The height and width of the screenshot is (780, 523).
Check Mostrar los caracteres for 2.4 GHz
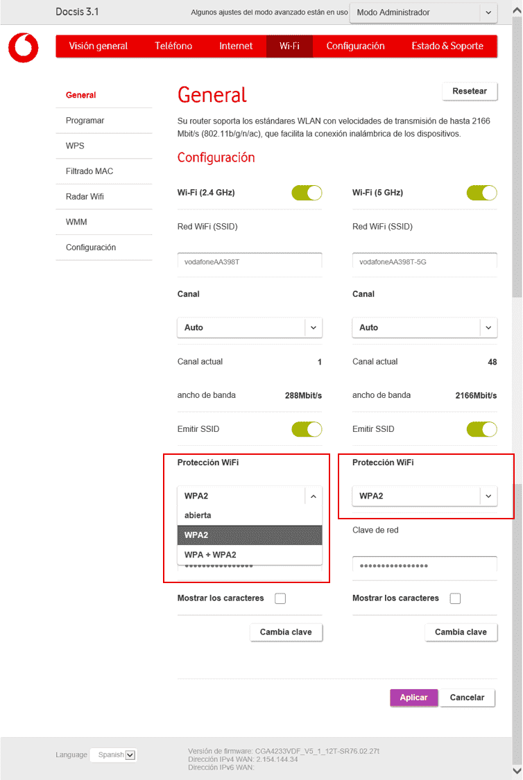coord(280,598)
